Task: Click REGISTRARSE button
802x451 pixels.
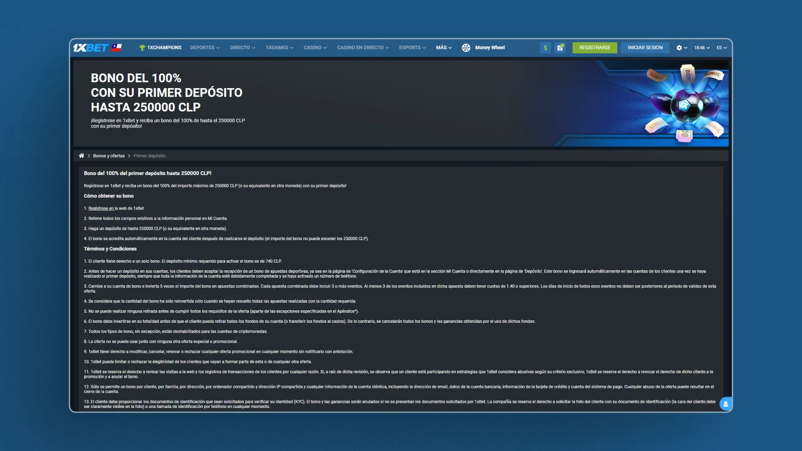Action: point(595,47)
